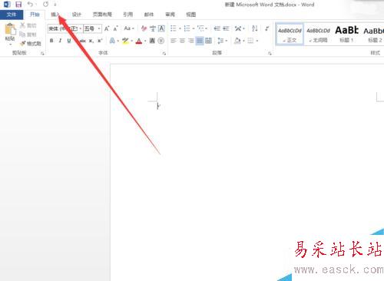This screenshot has height=281, width=384.
Task: Toggle italic formatting
Action: pos(60,41)
